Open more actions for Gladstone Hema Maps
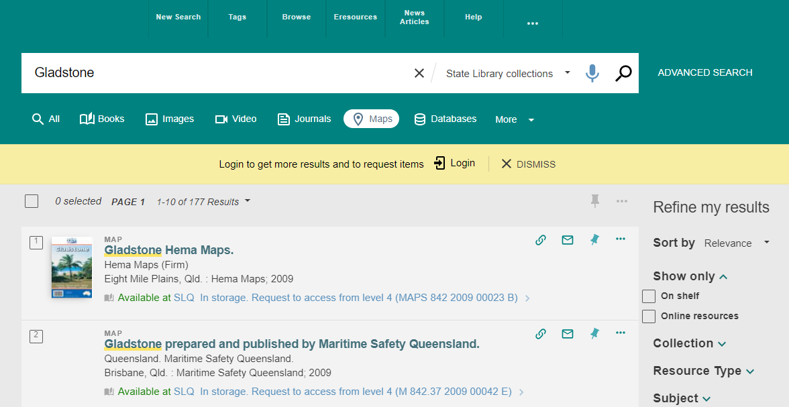This screenshot has width=789, height=407. [x=621, y=239]
